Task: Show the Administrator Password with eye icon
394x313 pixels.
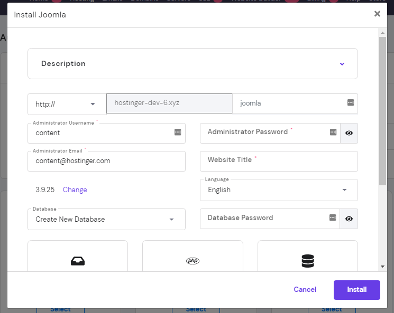Action: [349, 133]
